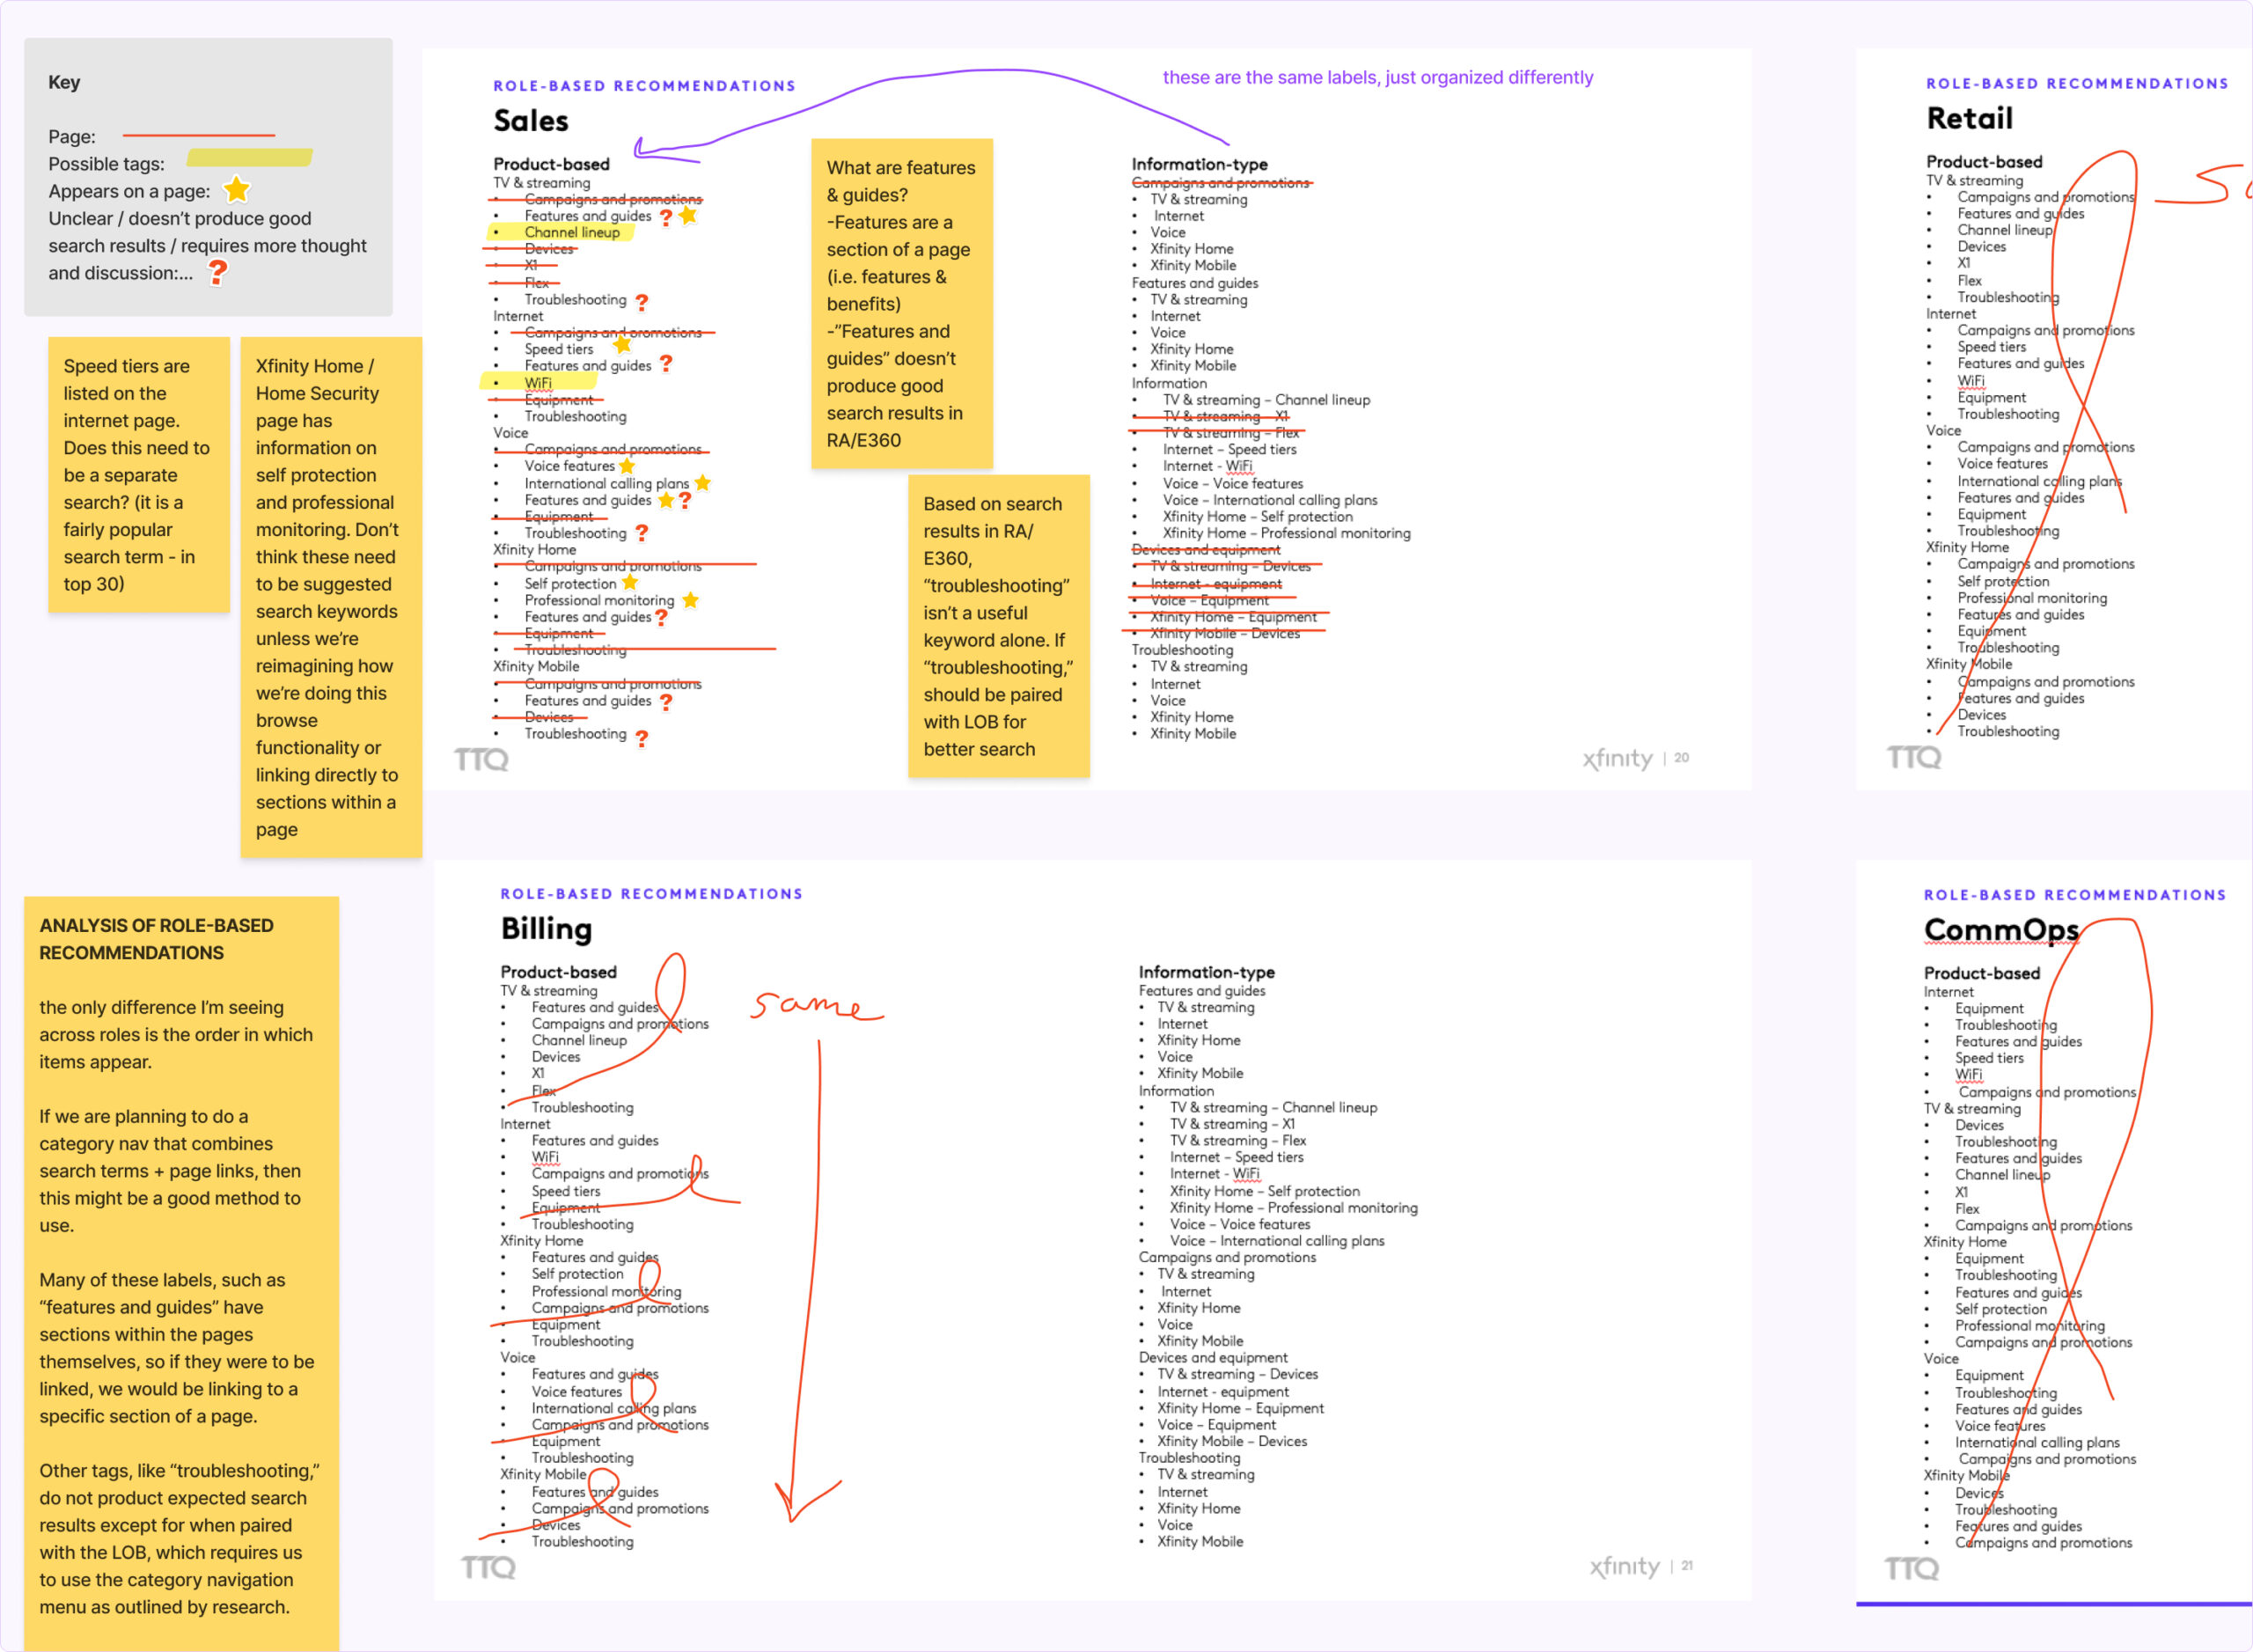Click question mark beside Voice Troubleshooting in Sales
2253x1652 pixels.
point(642,534)
